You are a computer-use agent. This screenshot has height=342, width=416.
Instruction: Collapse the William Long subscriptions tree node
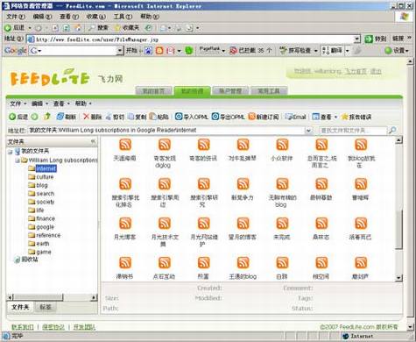tap(18, 160)
